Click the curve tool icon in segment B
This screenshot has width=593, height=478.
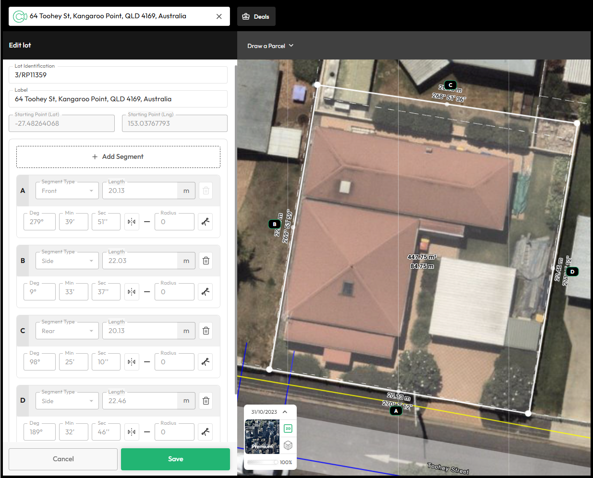pyautogui.click(x=206, y=292)
